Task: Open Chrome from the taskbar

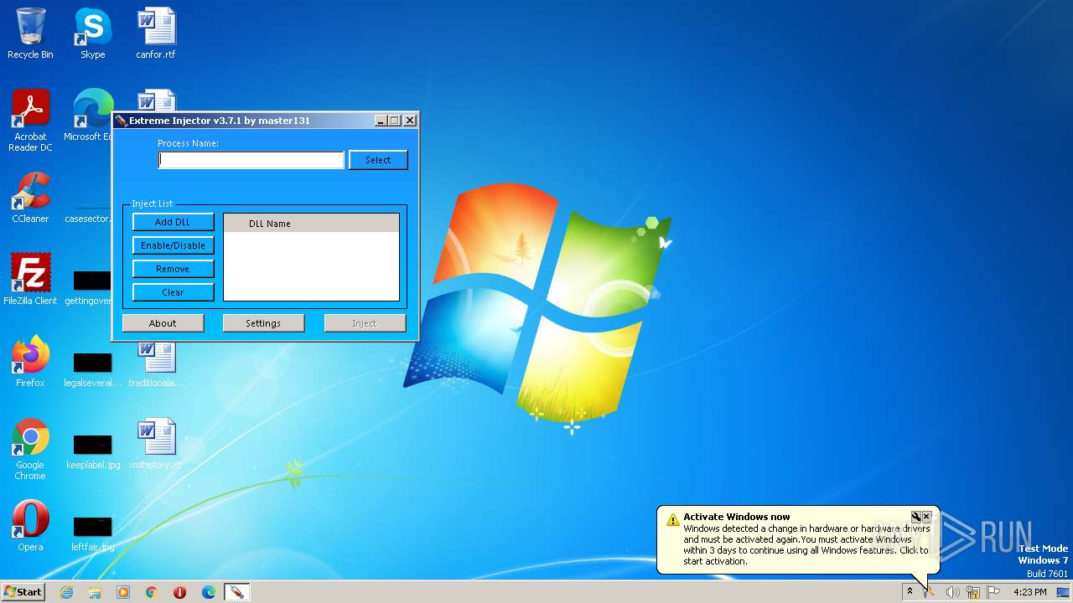Action: click(x=152, y=592)
